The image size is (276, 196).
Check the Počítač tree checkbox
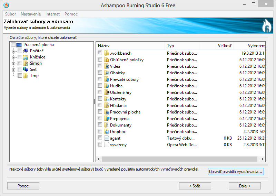coord(20,51)
